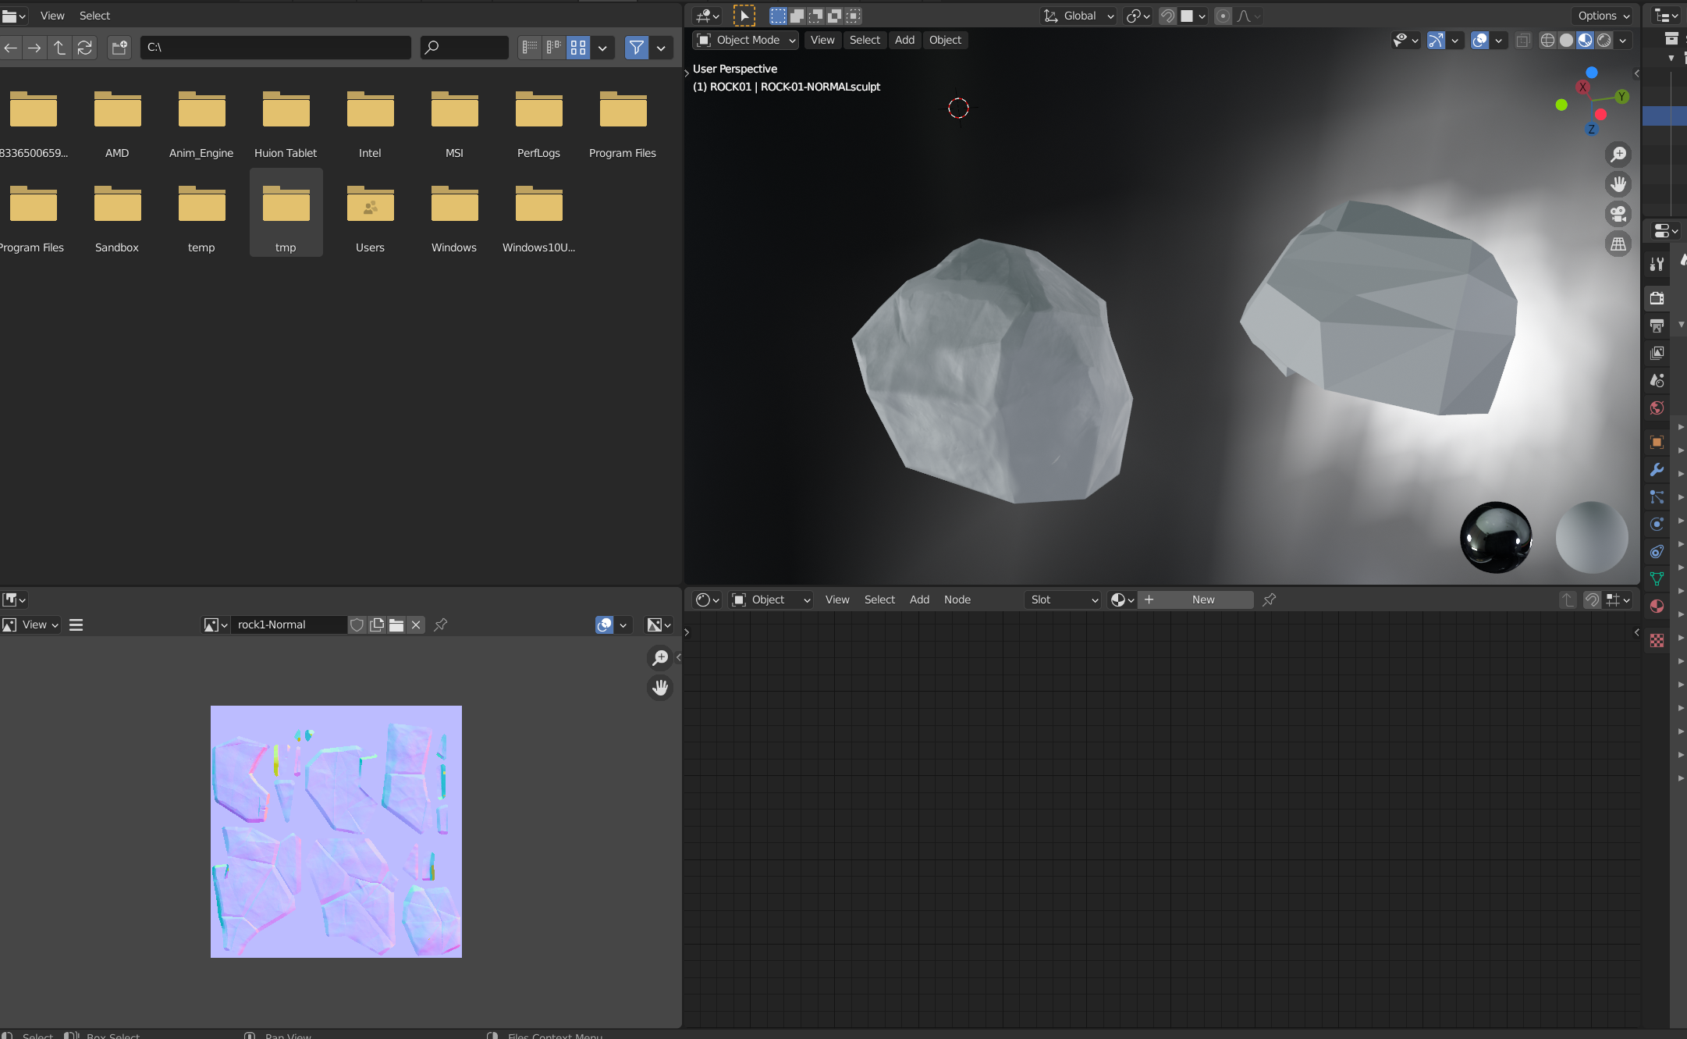Open the Modifier properties wrench tab
The image size is (1687, 1039).
point(1657,470)
